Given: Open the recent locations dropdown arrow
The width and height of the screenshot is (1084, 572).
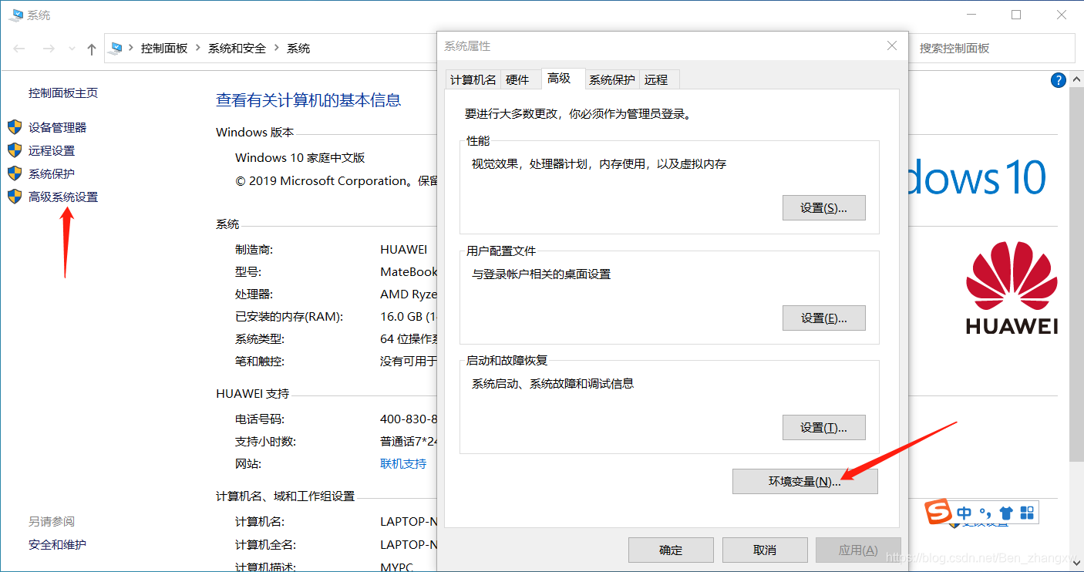Looking at the screenshot, I should tap(72, 49).
